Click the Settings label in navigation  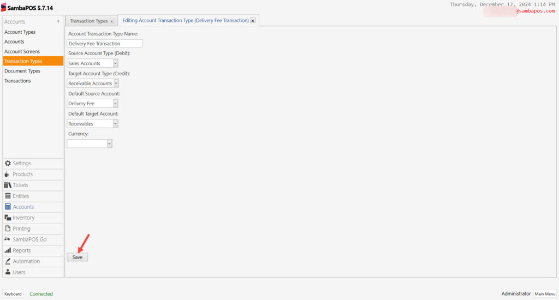pyautogui.click(x=22, y=163)
